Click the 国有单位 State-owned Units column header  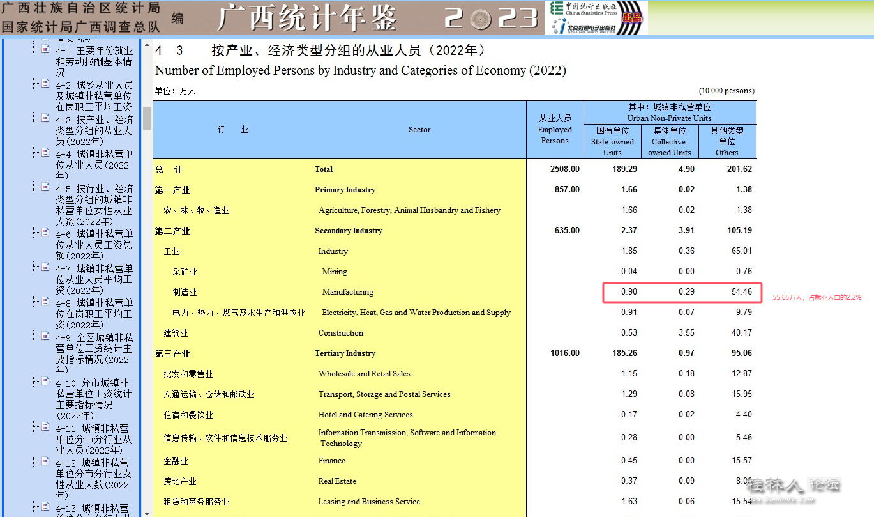(612, 141)
